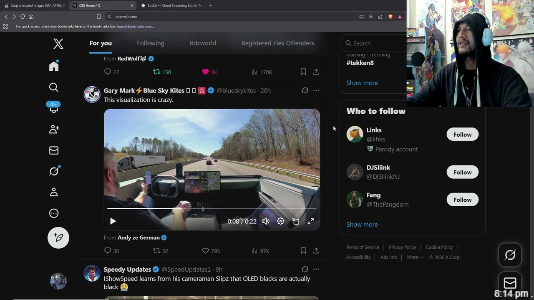This screenshot has height=300, width=534.
Task: Open Privacy Policy link
Action: pyautogui.click(x=402, y=247)
